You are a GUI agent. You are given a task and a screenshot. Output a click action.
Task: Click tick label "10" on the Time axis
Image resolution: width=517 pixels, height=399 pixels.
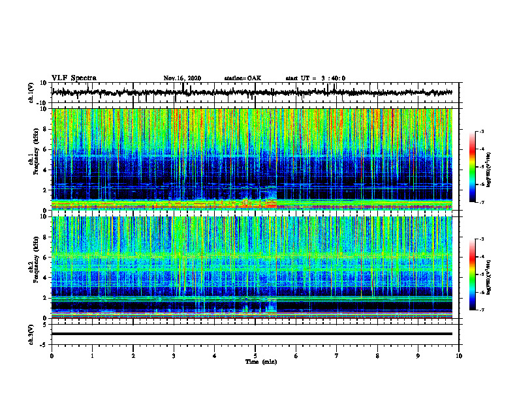tap(459, 356)
